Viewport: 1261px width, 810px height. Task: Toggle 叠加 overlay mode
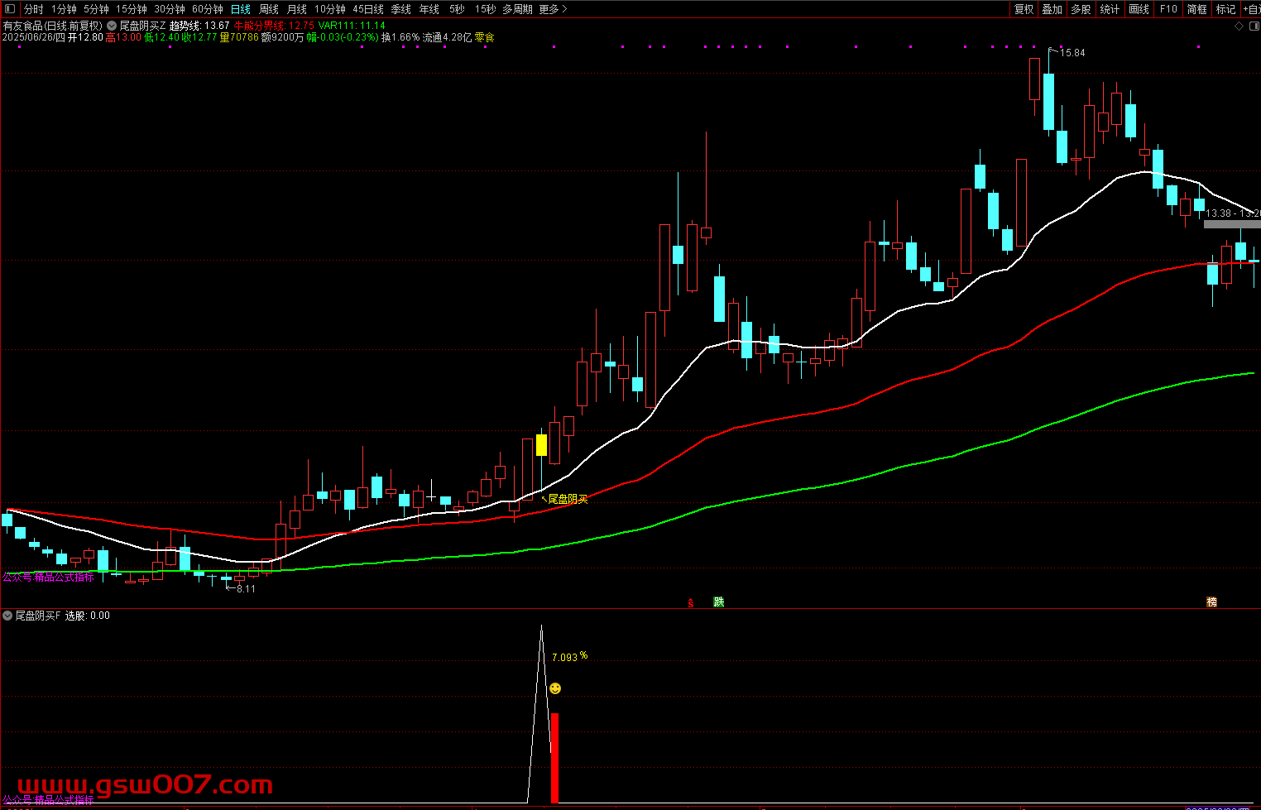point(1052,9)
